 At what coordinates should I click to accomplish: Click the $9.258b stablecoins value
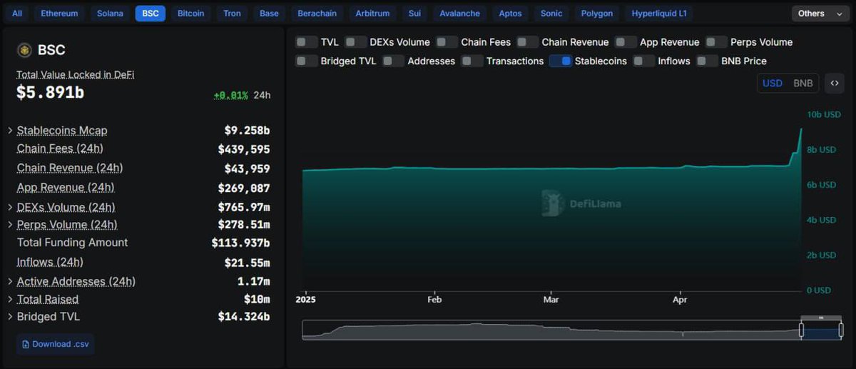(x=247, y=131)
